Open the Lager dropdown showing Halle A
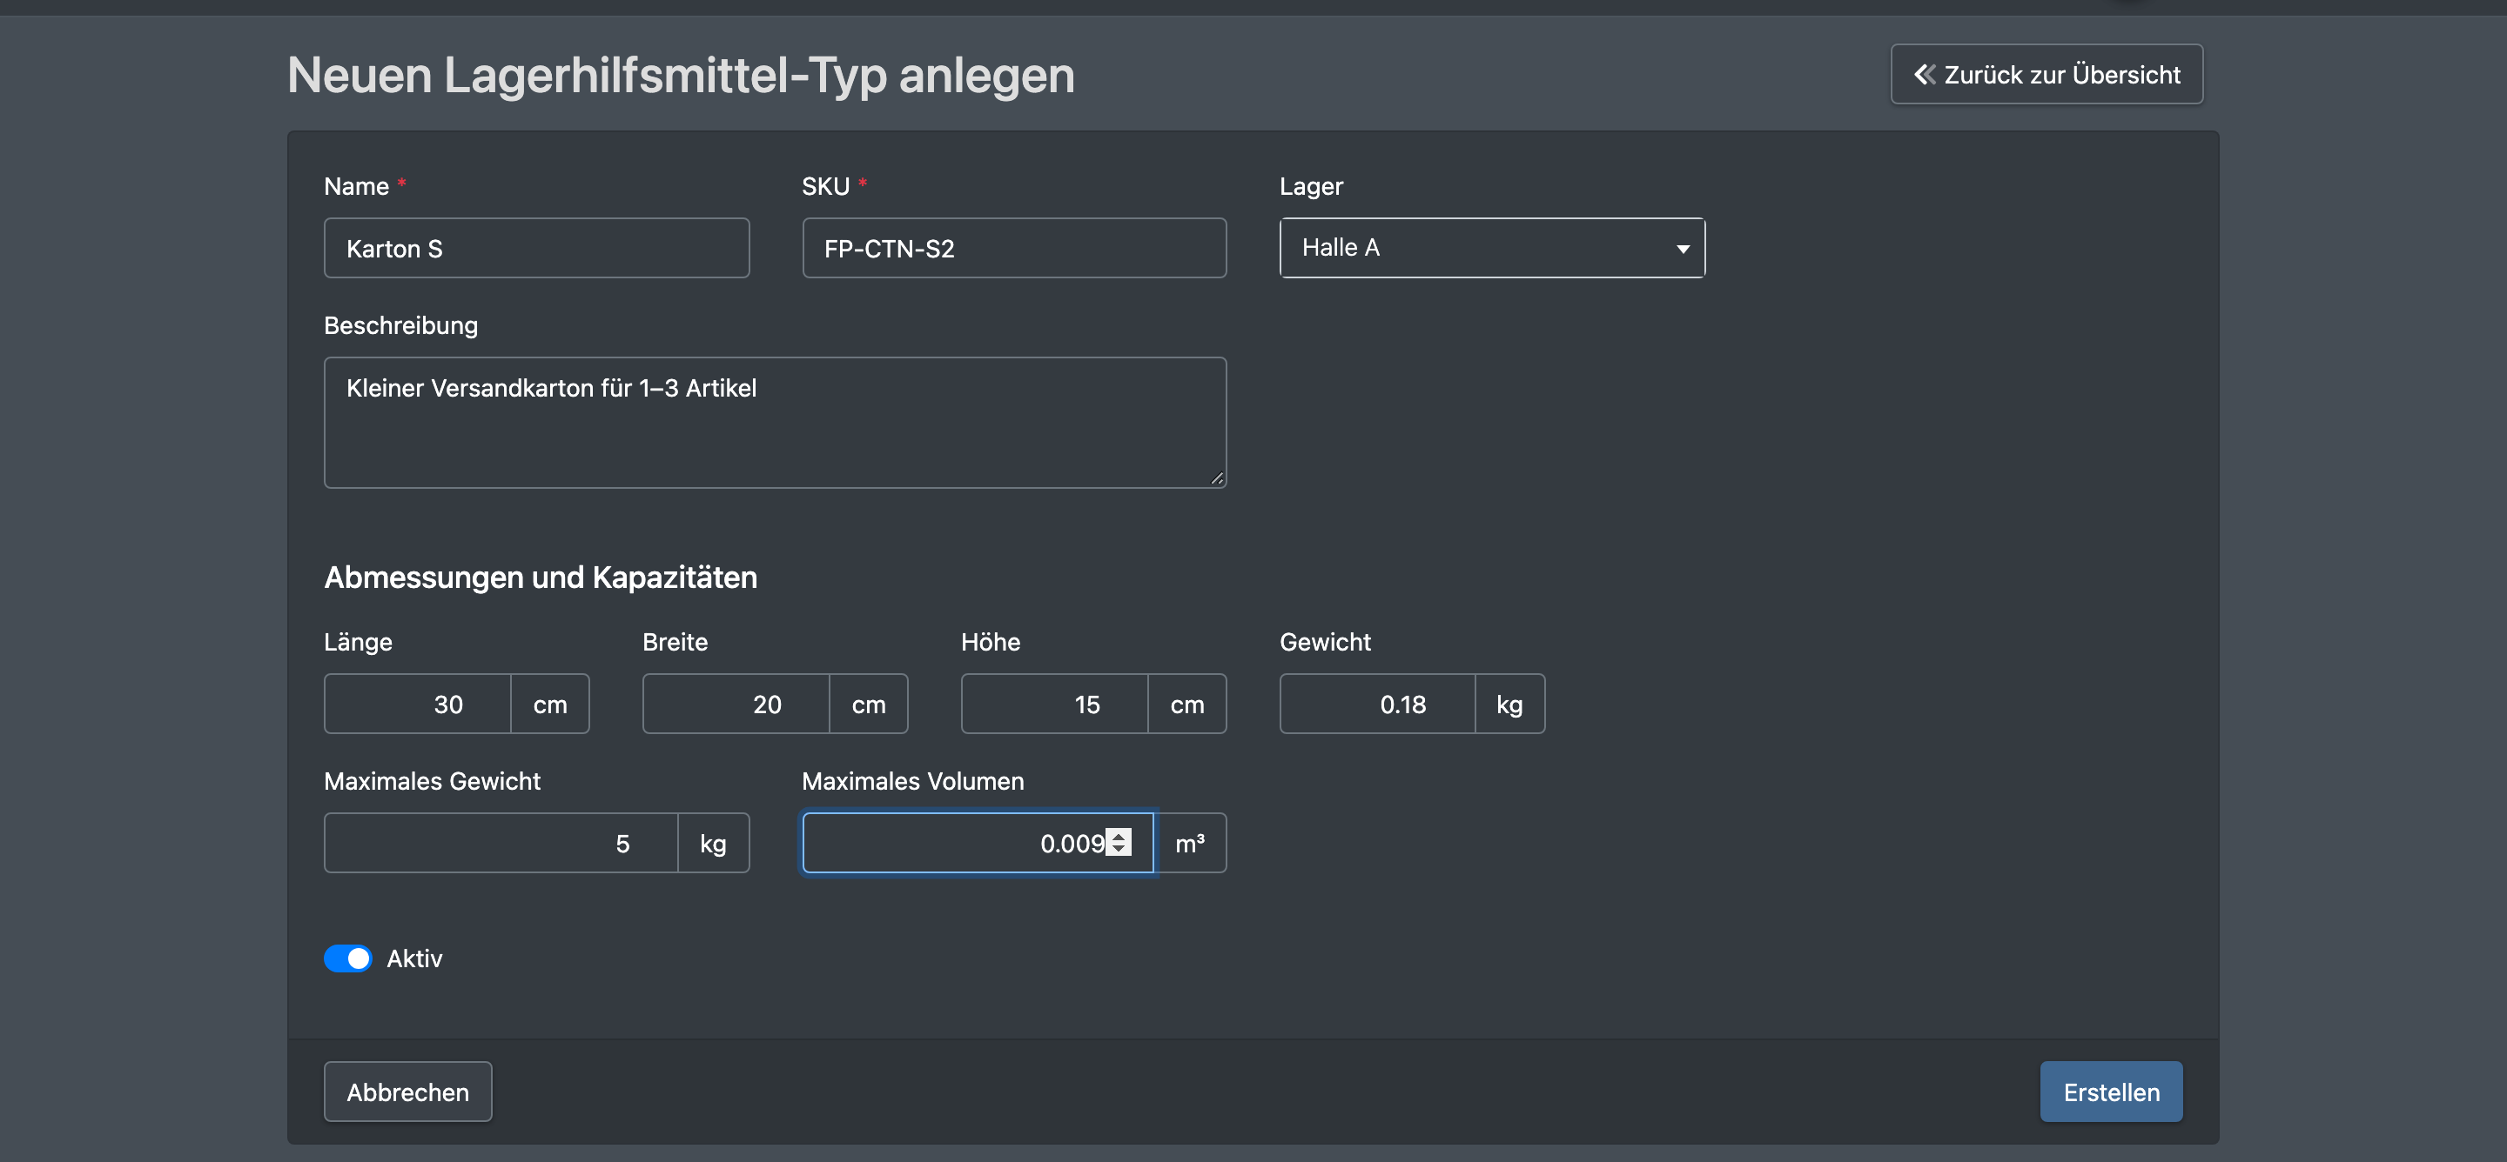Screen dimensions: 2507x1162 [x=1492, y=248]
